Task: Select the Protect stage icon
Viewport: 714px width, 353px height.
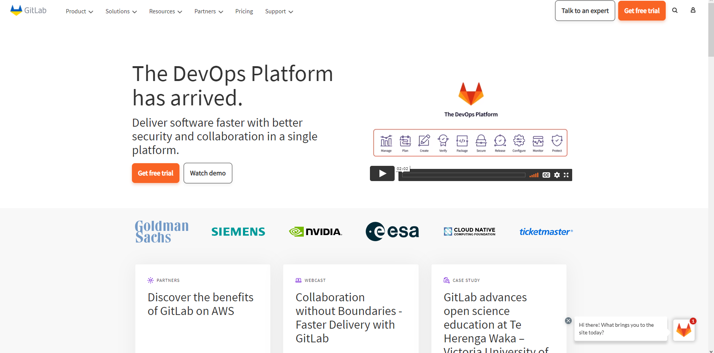Action: [x=557, y=143]
